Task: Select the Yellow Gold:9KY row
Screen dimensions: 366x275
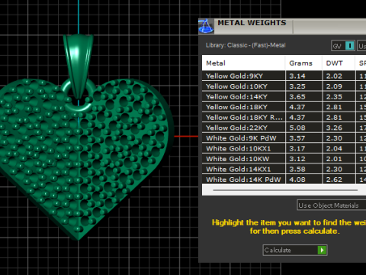Action: (284, 76)
